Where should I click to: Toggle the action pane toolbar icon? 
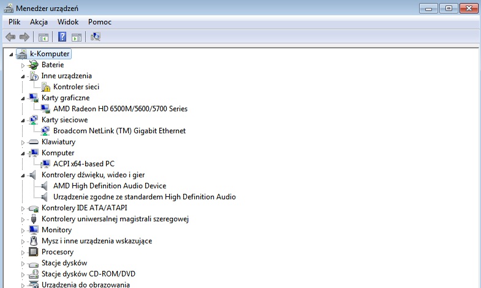click(x=77, y=37)
